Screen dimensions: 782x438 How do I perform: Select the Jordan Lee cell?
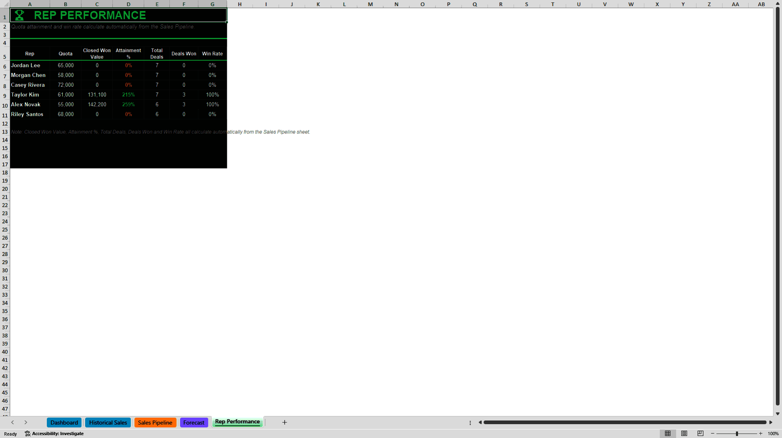(30, 65)
